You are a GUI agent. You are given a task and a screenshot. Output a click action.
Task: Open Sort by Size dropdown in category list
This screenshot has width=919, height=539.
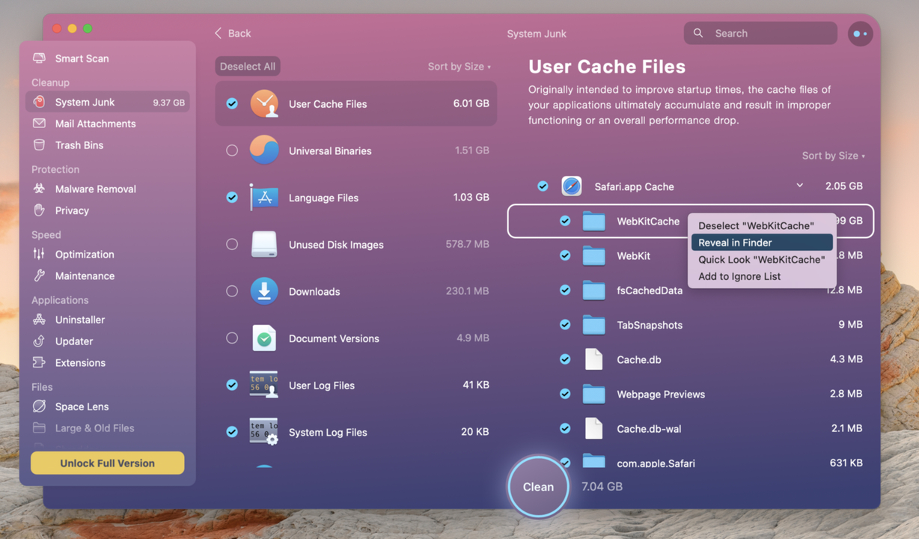coord(459,67)
